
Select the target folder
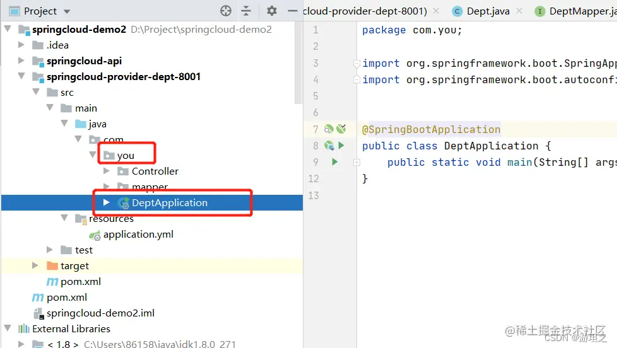(x=75, y=266)
